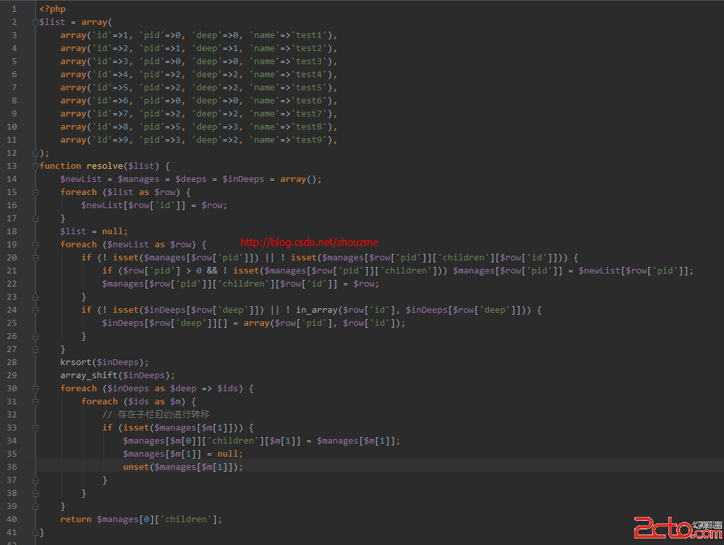Open the blog.csdn.net/zhouzme link
The height and width of the screenshot is (545, 724).
pos(309,242)
